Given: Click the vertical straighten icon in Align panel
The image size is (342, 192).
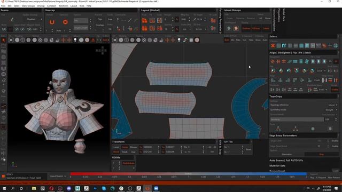Looking at the screenshot, I should point(278,62).
